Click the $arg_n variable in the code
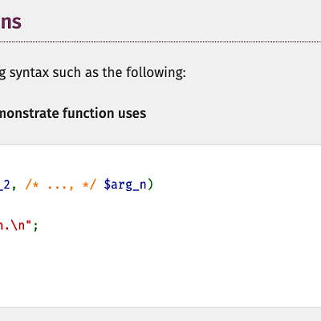The height and width of the screenshot is (321, 321). pyautogui.click(x=125, y=185)
